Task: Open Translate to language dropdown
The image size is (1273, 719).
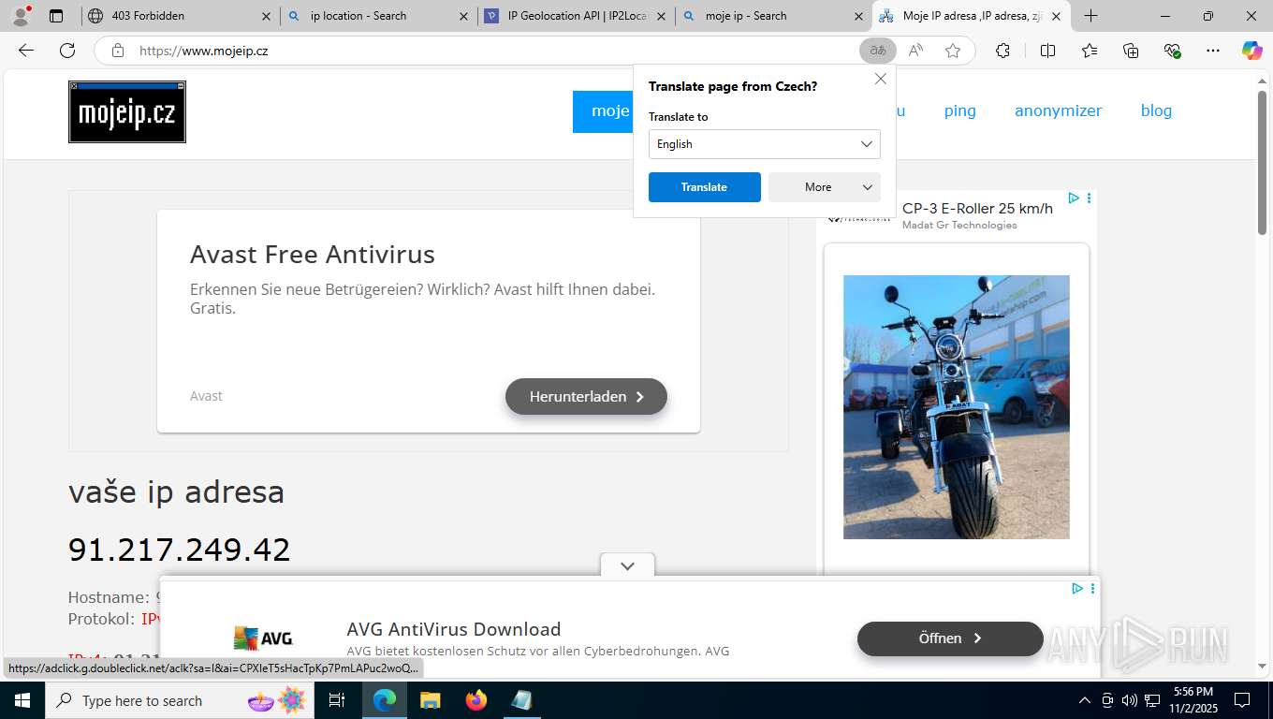Action: tap(765, 144)
